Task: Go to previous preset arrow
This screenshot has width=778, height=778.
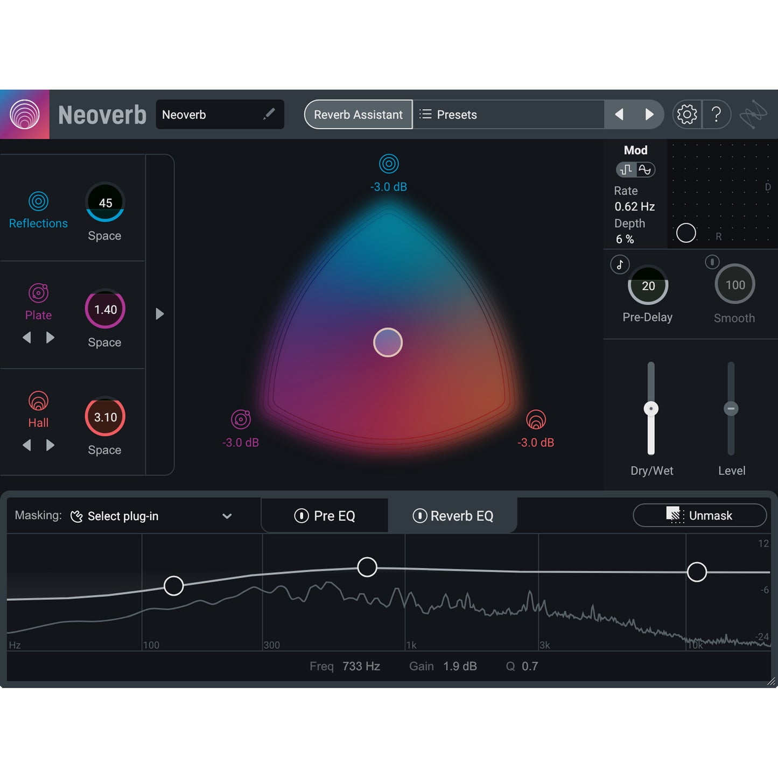Action: (619, 115)
